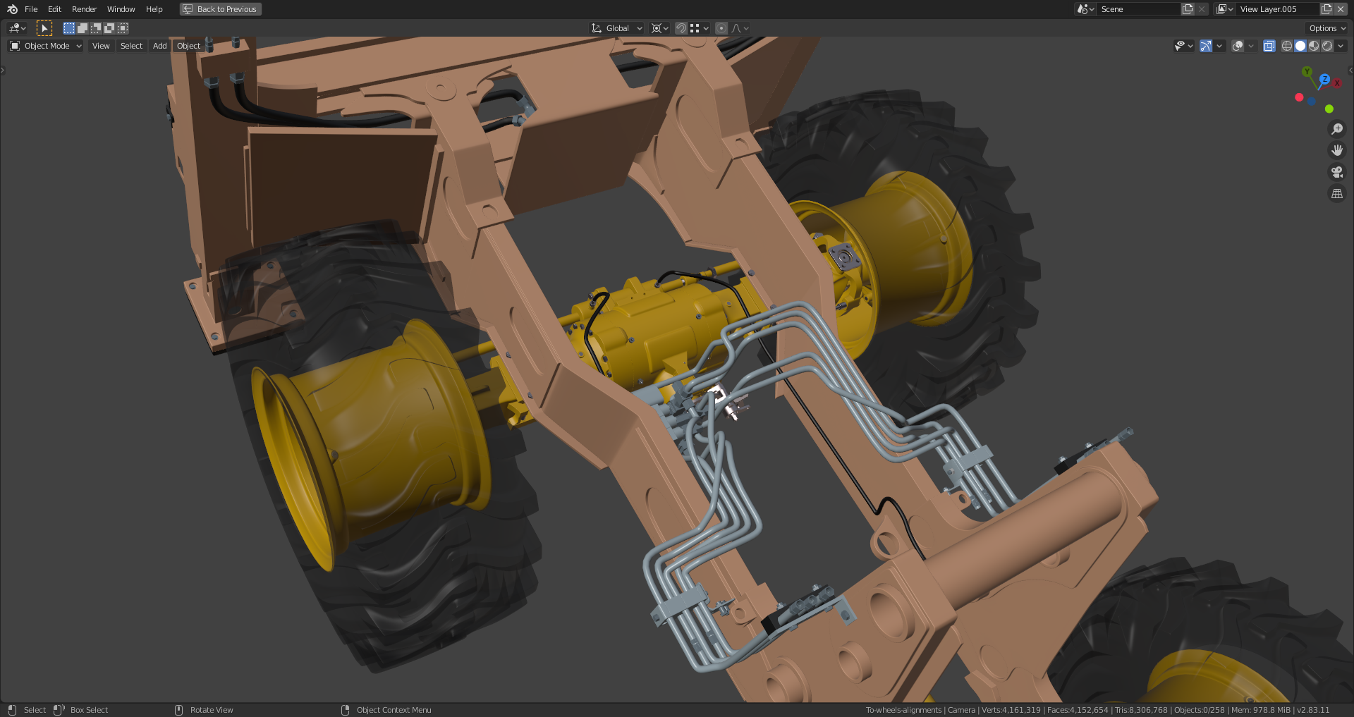Open the viewport Select menu

pos(131,46)
